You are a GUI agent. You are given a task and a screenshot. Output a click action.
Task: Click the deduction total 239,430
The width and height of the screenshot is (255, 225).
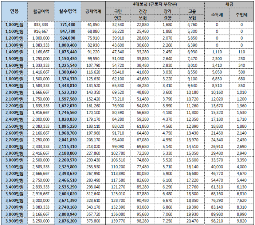coord(93,160)
